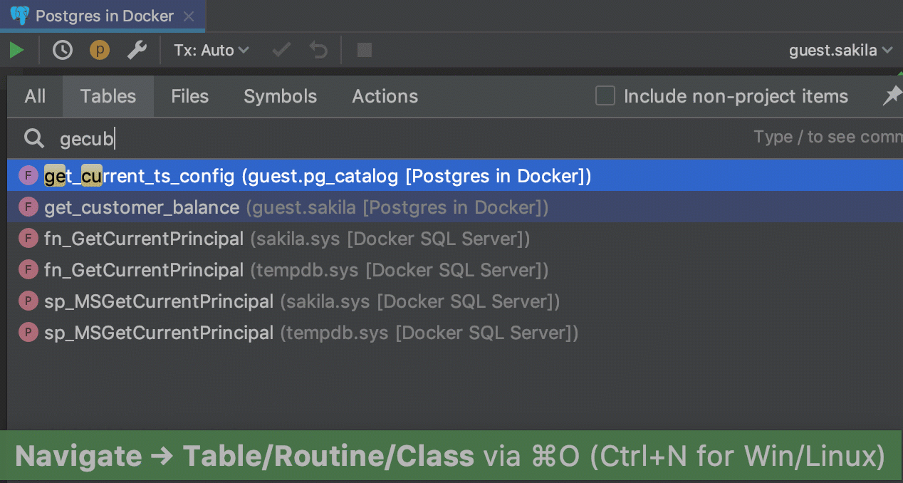Open settings wrench icon in toolbar
This screenshot has width=903, height=483.
click(137, 50)
